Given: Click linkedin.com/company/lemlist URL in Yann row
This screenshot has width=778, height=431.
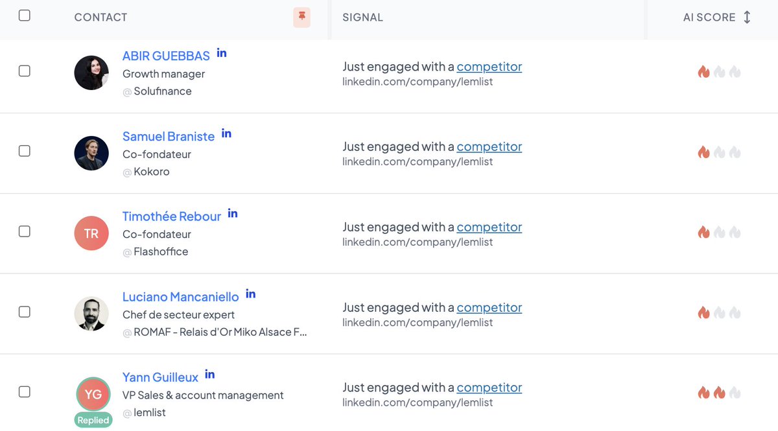Looking at the screenshot, I should point(418,402).
